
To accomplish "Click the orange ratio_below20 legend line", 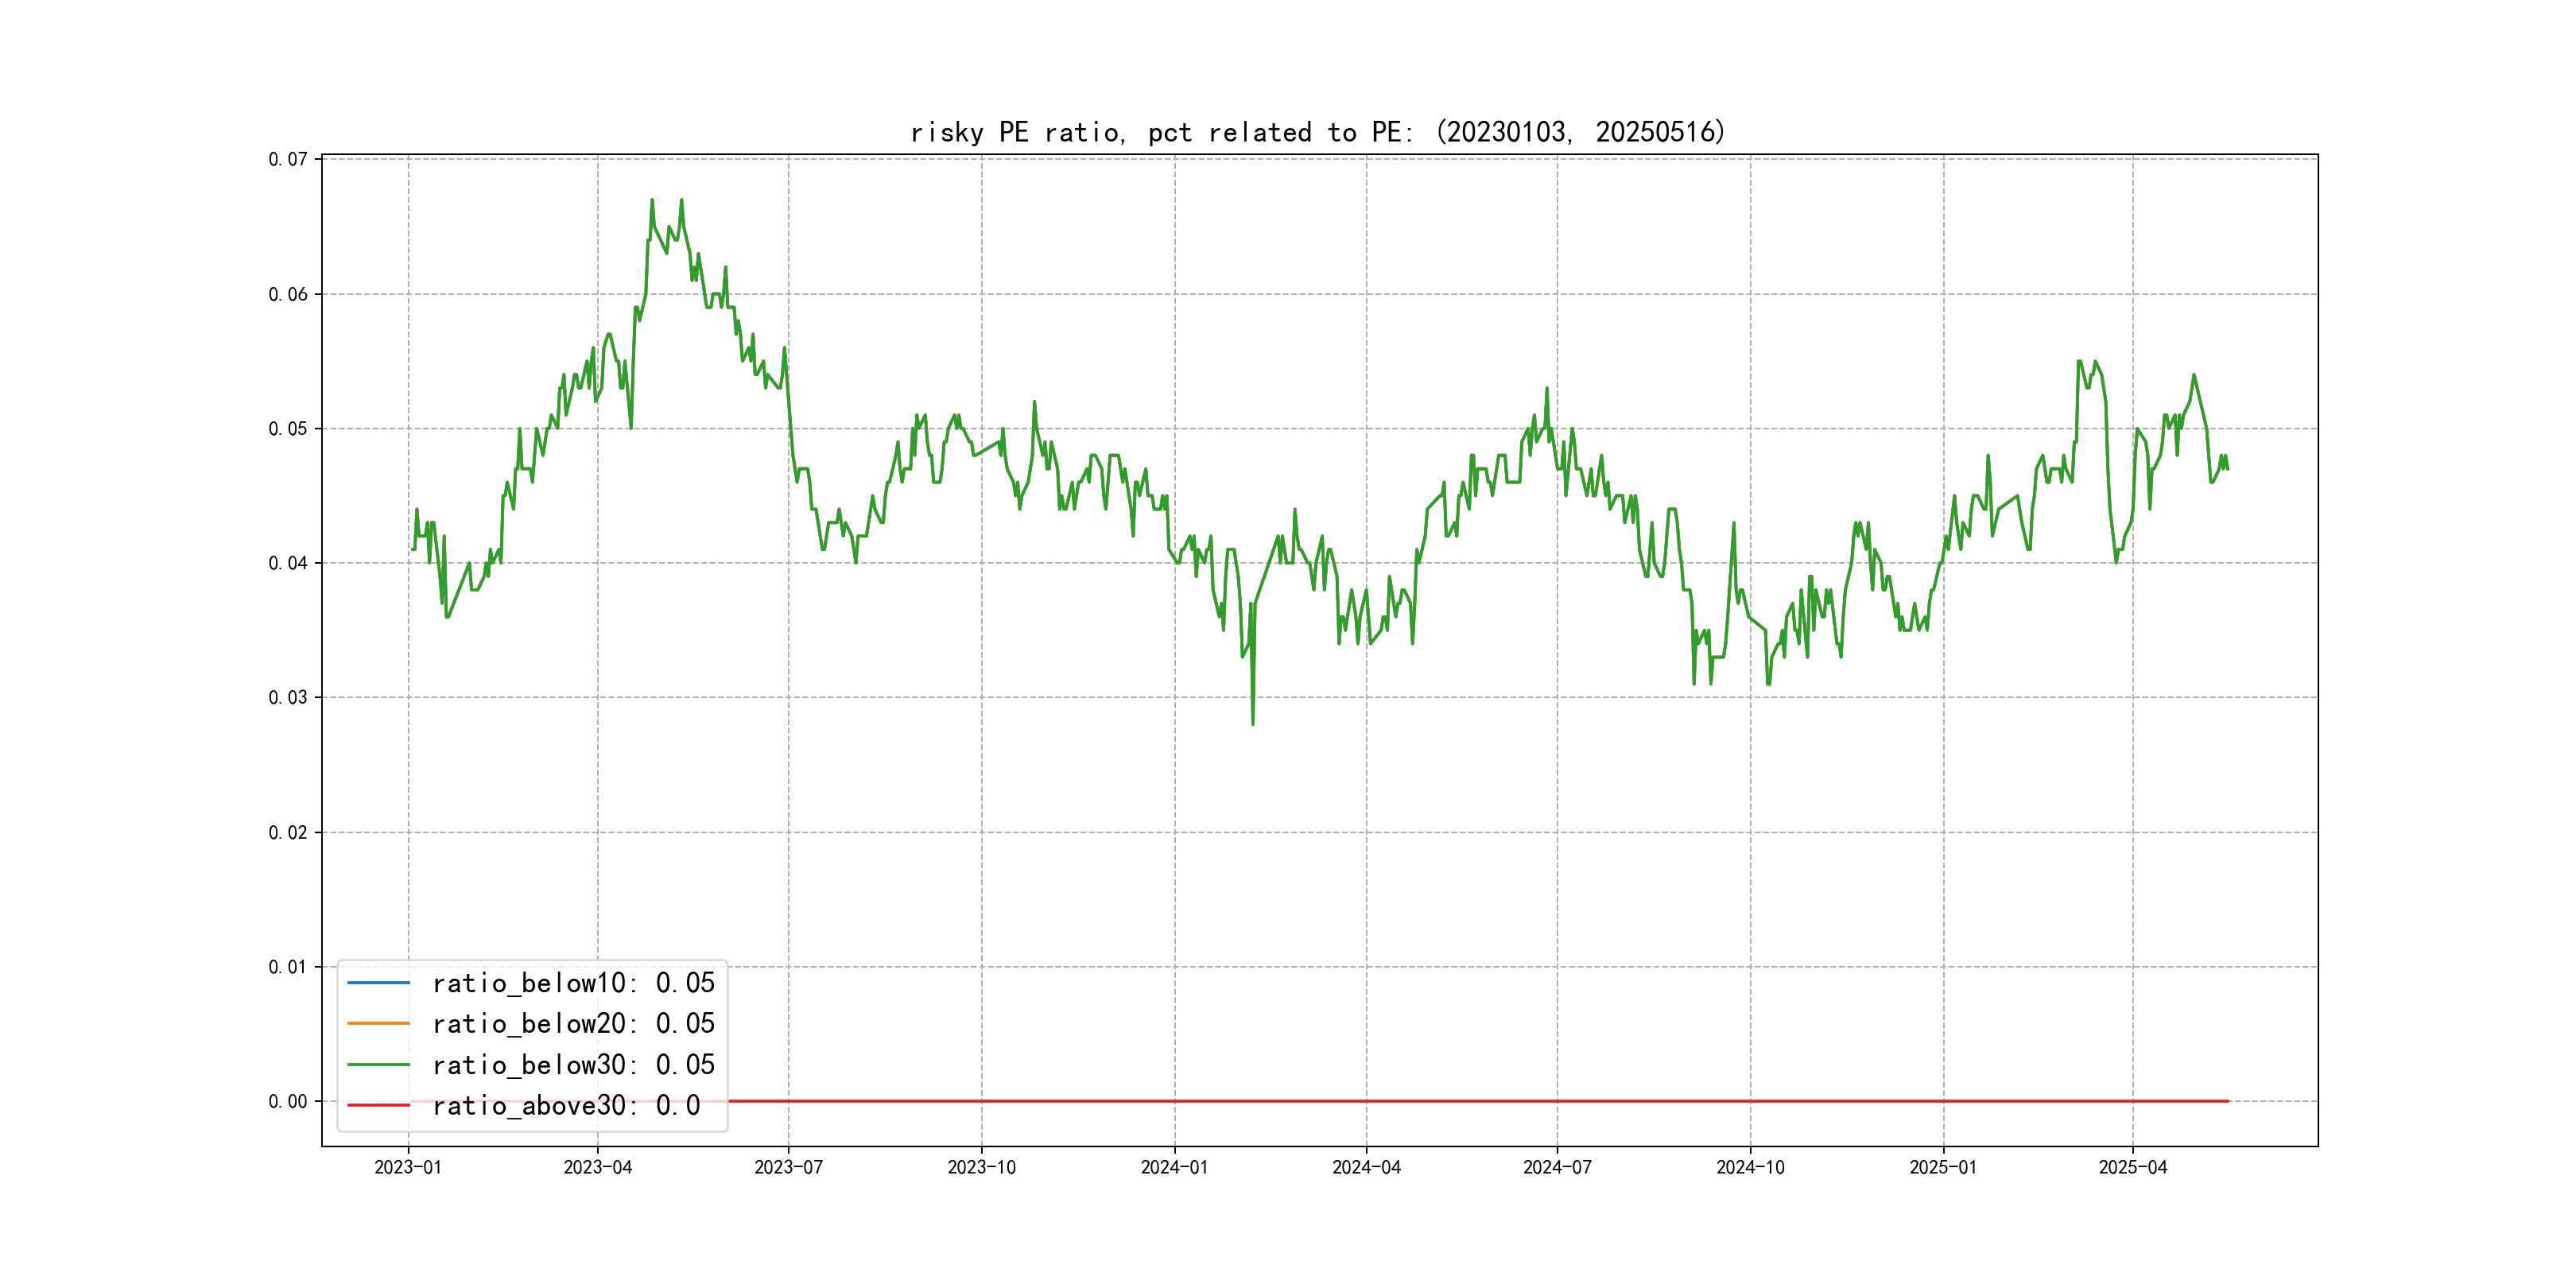I will [x=378, y=1023].
